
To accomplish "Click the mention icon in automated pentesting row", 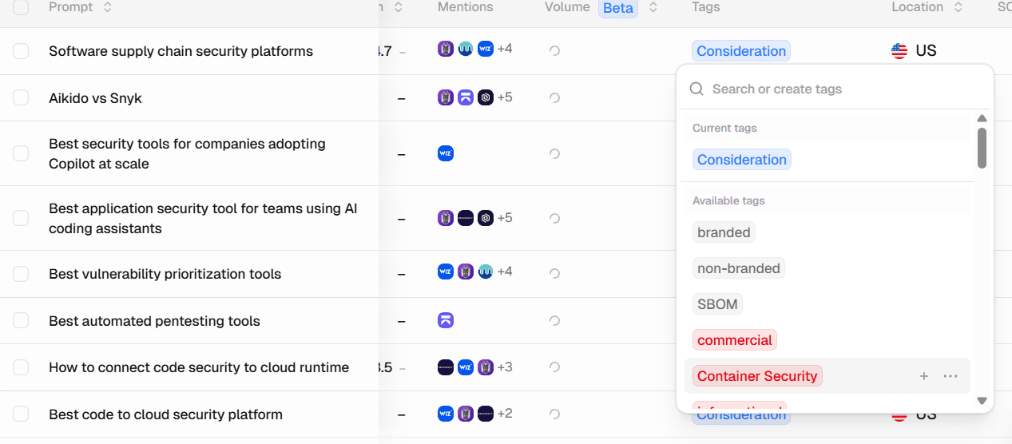I will point(446,320).
